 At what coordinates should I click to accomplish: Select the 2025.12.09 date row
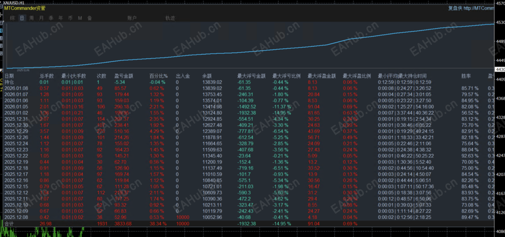click(x=16, y=211)
